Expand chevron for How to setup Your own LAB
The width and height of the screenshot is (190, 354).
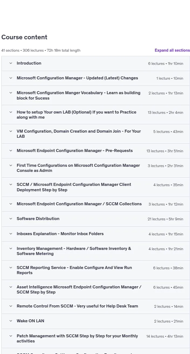point(11,112)
